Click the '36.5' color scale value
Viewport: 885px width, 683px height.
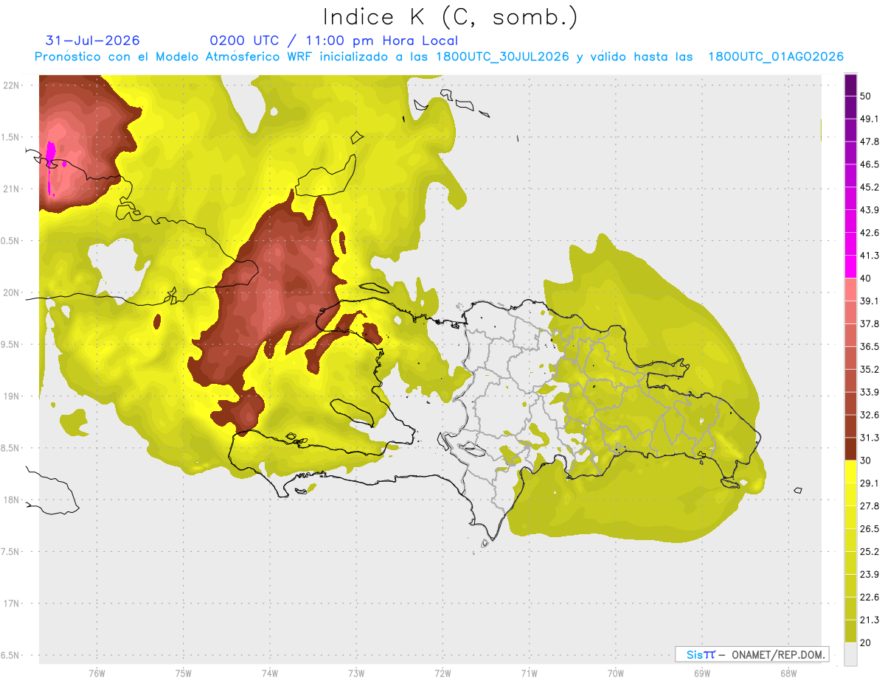[870, 346]
